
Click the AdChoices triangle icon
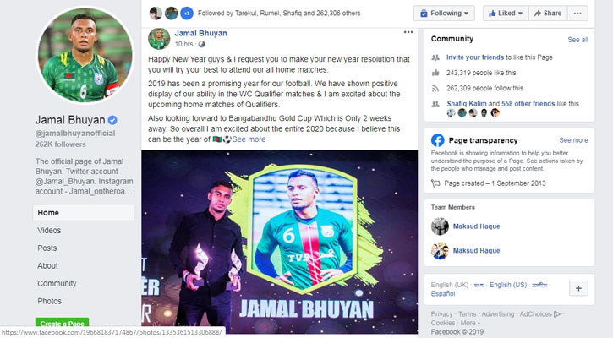(x=557, y=314)
